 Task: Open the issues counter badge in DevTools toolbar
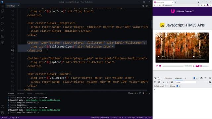tap(195, 78)
